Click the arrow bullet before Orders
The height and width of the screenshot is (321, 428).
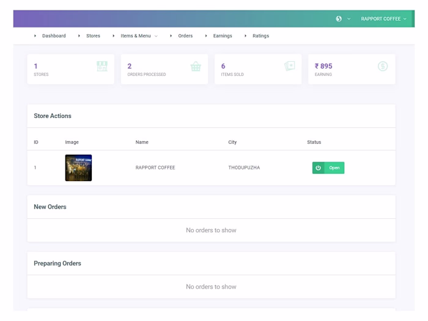point(171,35)
